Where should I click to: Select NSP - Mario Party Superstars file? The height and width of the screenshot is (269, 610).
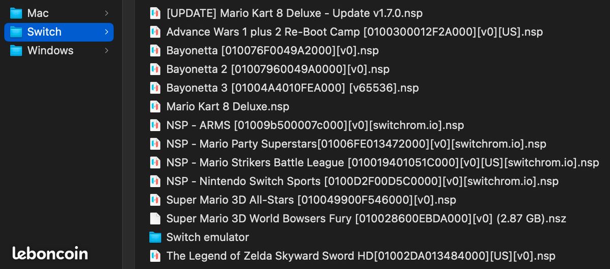(356, 144)
